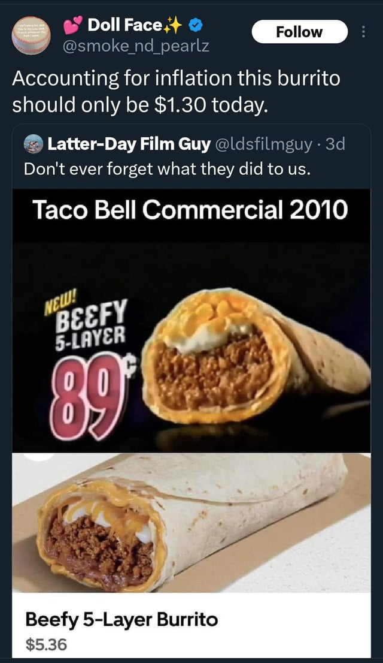The image size is (383, 663).
Task: Open @smoke_nd_pearlz handle link
Action: point(136,46)
